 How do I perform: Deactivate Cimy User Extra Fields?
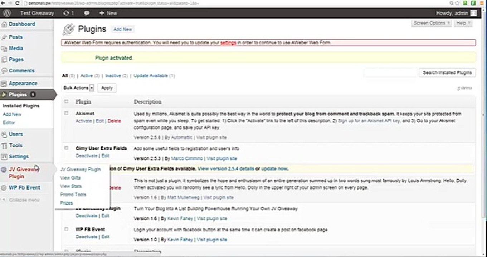(x=87, y=156)
